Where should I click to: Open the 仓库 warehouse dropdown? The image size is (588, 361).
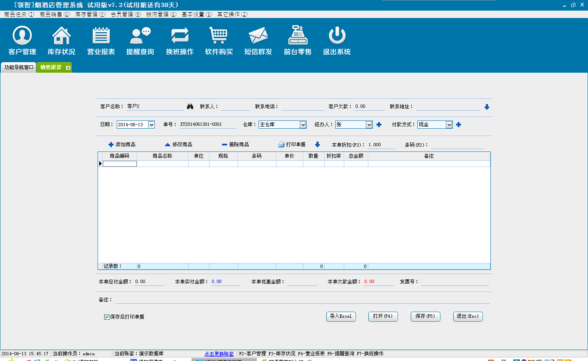[x=303, y=125]
